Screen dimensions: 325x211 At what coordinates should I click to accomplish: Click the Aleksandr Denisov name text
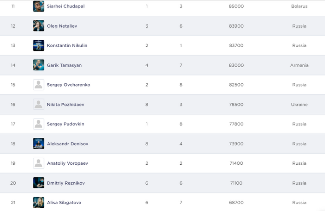[x=67, y=144]
